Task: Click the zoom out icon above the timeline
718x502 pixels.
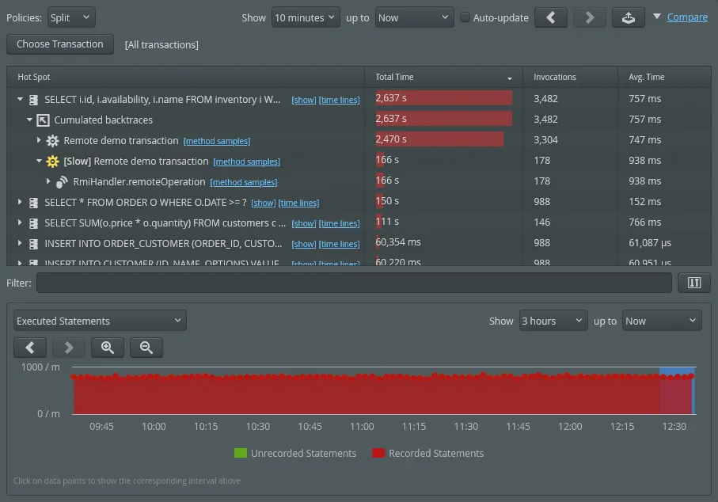Action: click(145, 347)
